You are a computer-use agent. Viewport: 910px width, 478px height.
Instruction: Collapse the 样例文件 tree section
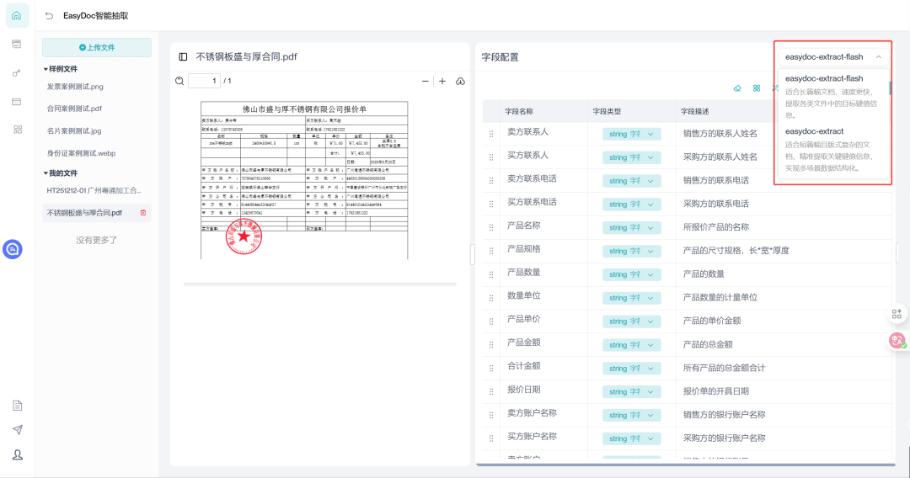coord(45,69)
